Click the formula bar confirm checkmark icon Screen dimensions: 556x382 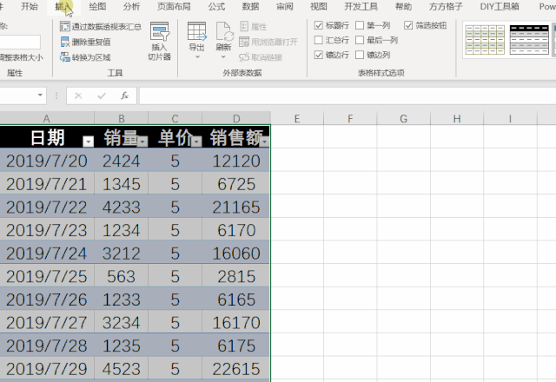[x=102, y=95]
